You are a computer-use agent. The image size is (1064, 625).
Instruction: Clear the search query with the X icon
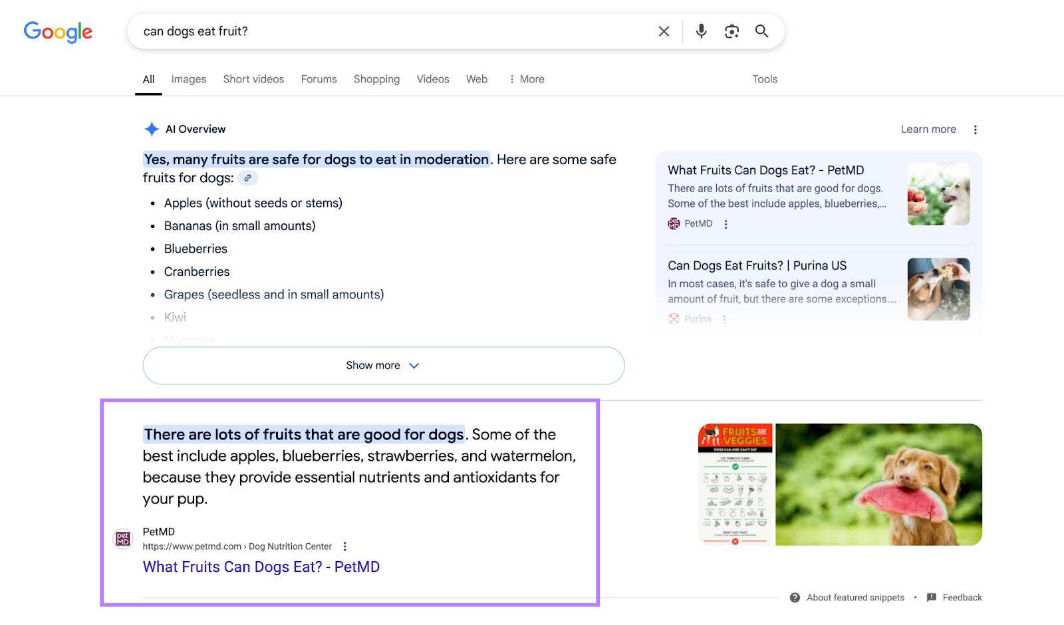pos(664,31)
